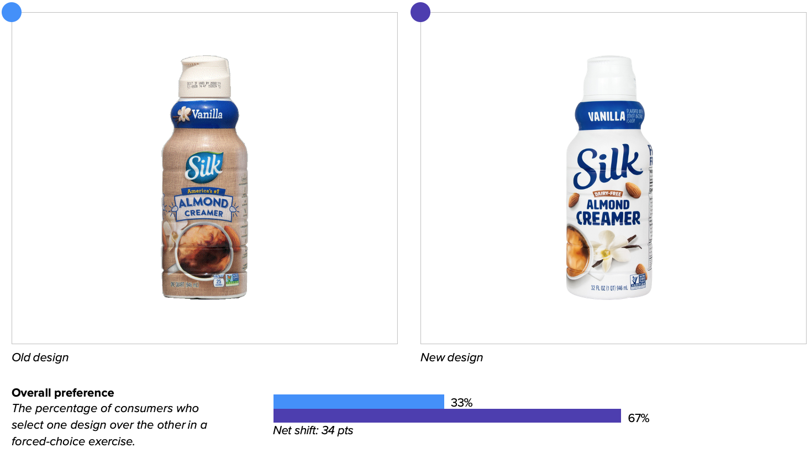Click the VANILLA band on new bottle
810x453 pixels.
[x=609, y=116]
